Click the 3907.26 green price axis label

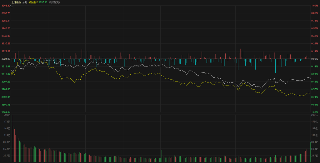coord(6,82)
